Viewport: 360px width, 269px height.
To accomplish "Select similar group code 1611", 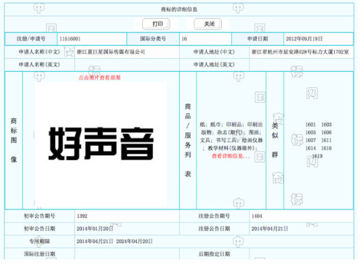I will tap(326, 140).
